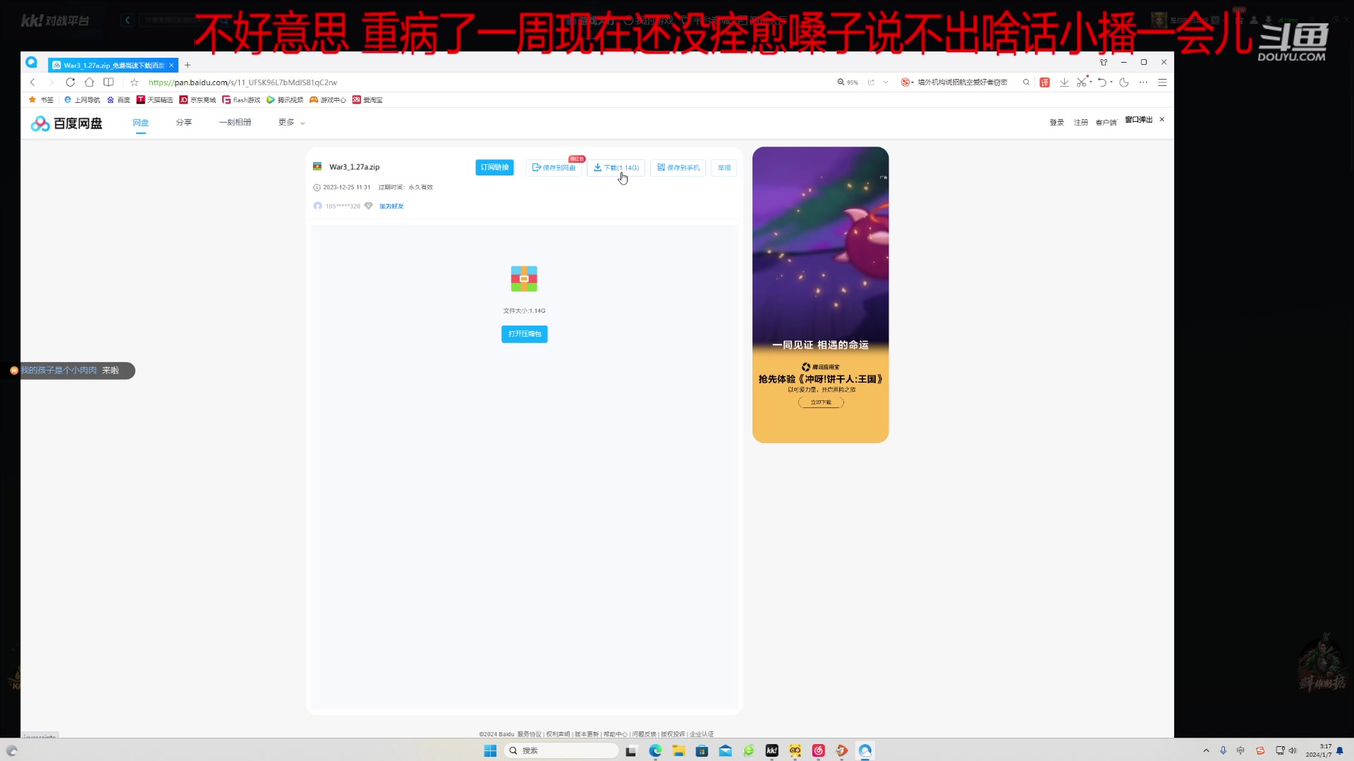Open the 上网导航 bookmark
Screen dimensions: 1354x761
point(82,100)
